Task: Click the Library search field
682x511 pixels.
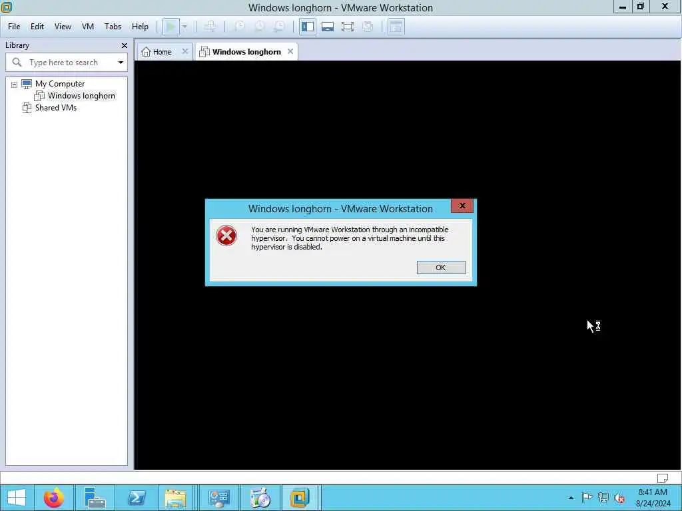Action: coord(67,62)
